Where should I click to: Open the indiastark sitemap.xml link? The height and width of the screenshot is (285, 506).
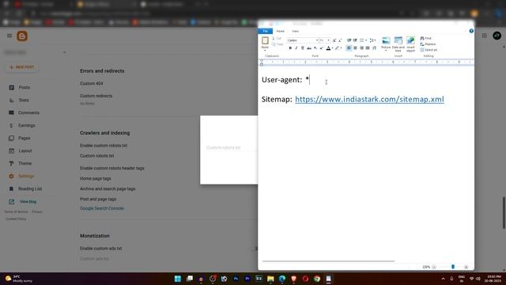369,99
